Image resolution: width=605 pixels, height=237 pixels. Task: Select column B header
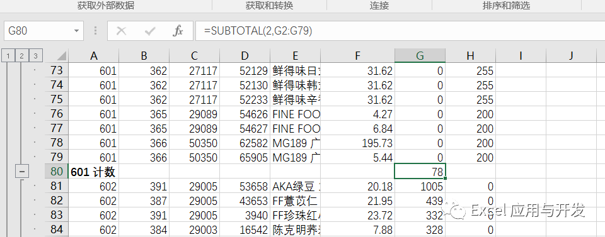(x=144, y=56)
